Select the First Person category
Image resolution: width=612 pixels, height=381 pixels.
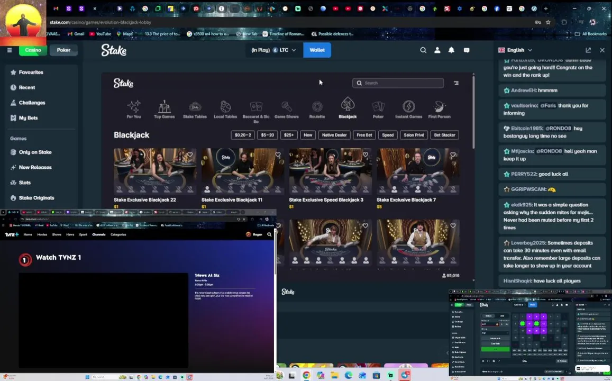pos(439,110)
